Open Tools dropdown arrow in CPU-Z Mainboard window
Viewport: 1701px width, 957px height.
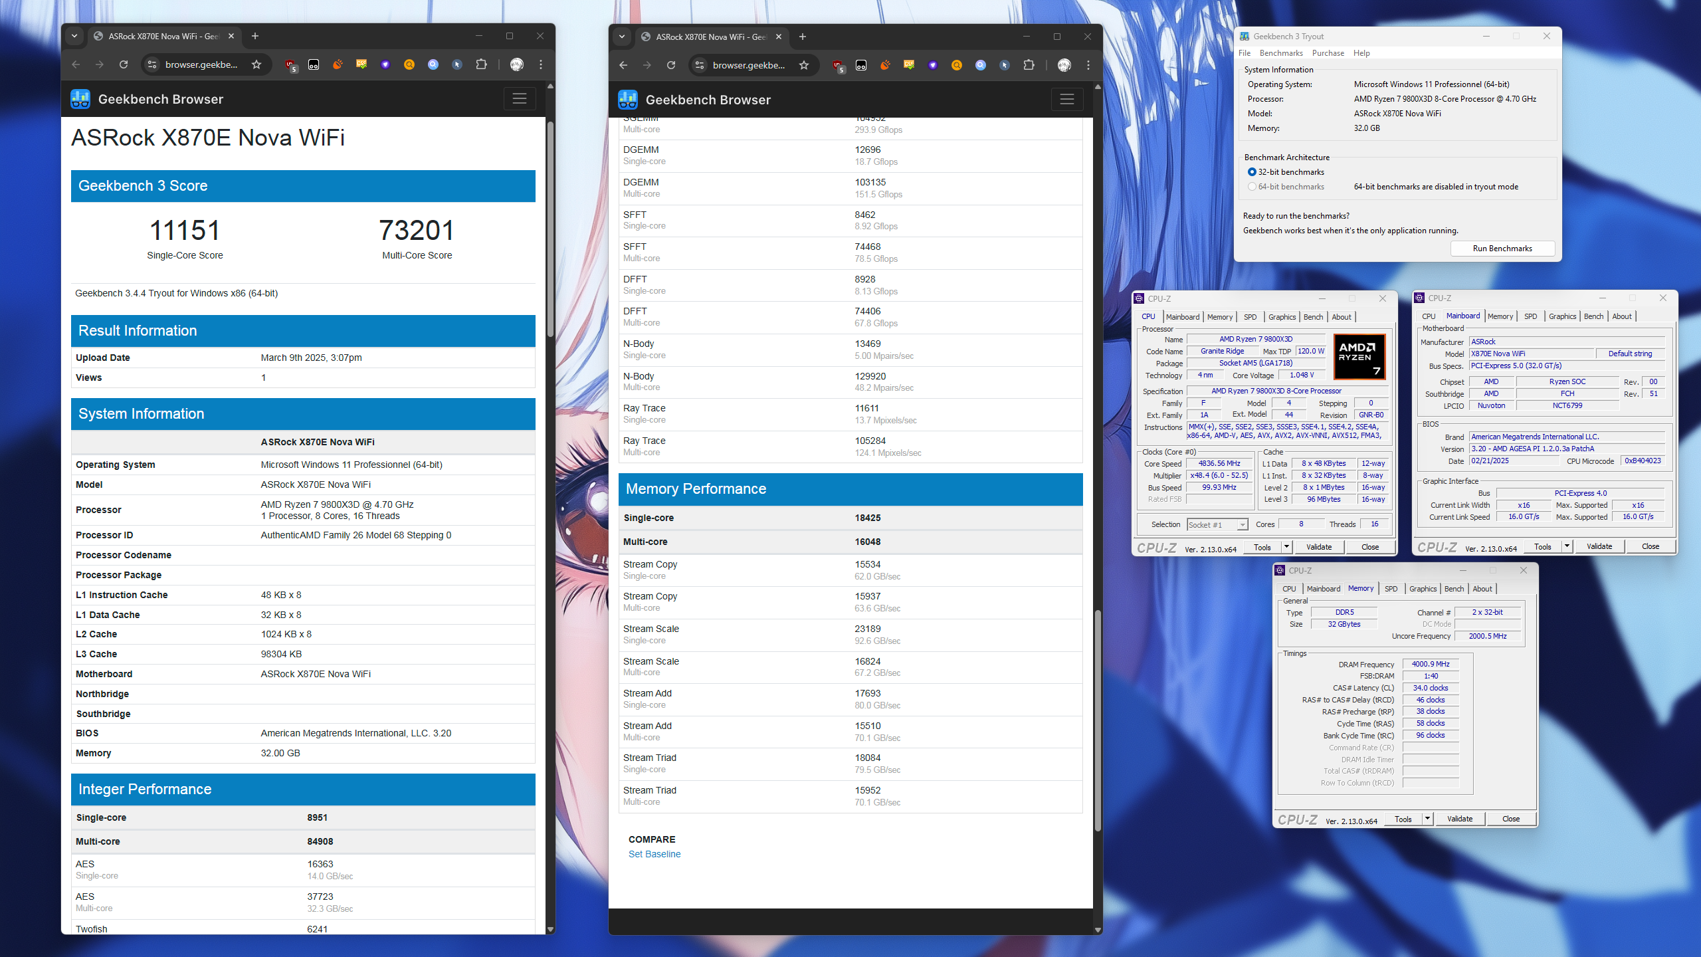pyautogui.click(x=1567, y=546)
